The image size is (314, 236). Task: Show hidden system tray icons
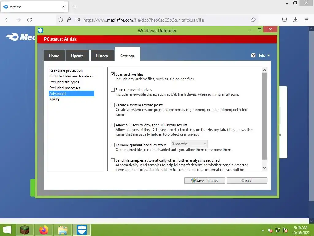point(263,230)
